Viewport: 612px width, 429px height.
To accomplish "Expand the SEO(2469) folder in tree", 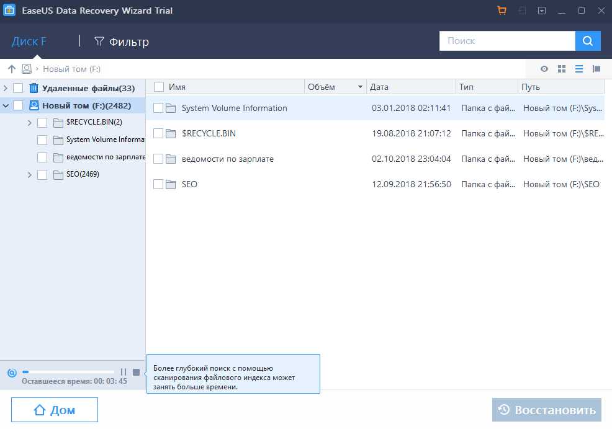I will coord(29,175).
